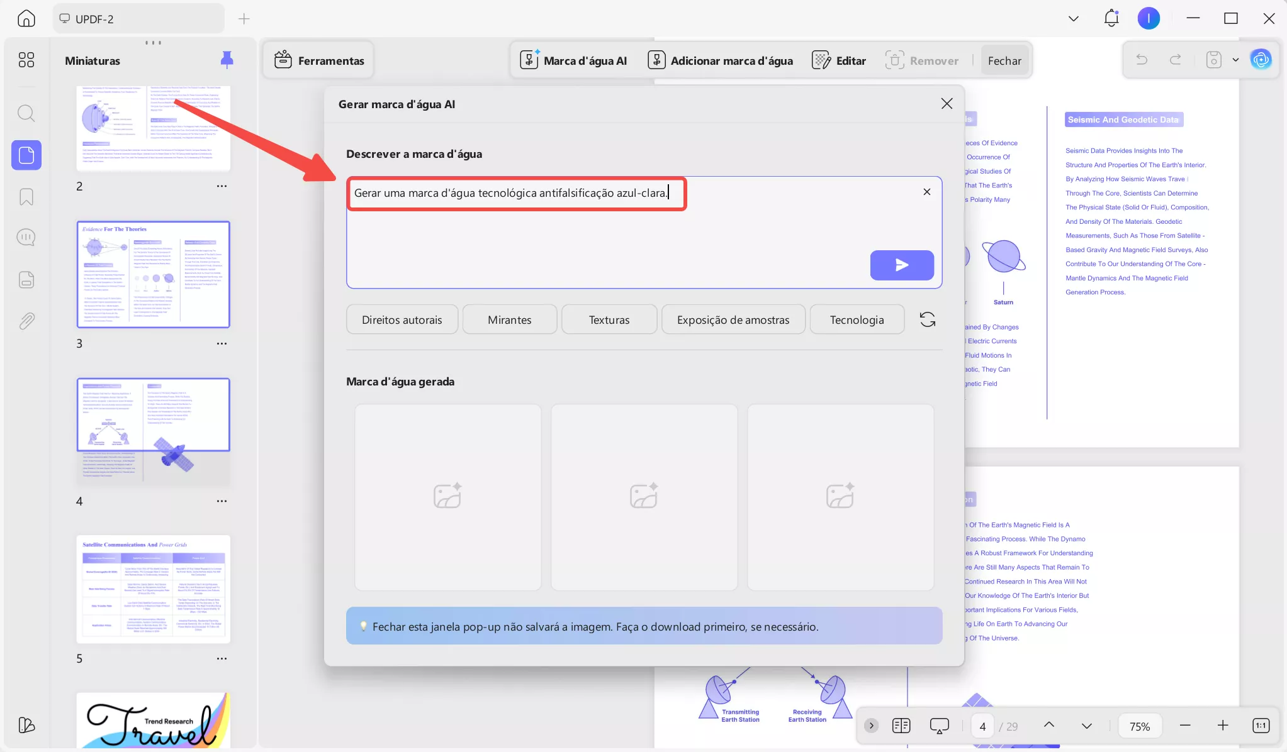Unpin the Miniaturas panel
This screenshot has height=752, width=1287.
coord(227,60)
